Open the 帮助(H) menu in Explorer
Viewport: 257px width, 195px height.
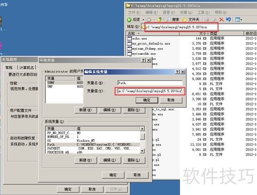(221, 12)
